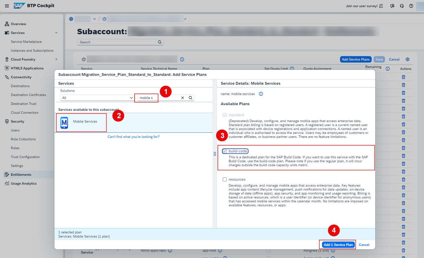Open Instances and Subscriptions

(32, 50)
